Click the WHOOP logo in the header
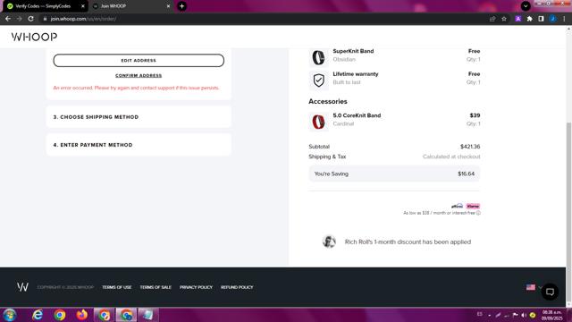Image resolution: width=572 pixels, height=322 pixels. pyautogui.click(x=34, y=37)
